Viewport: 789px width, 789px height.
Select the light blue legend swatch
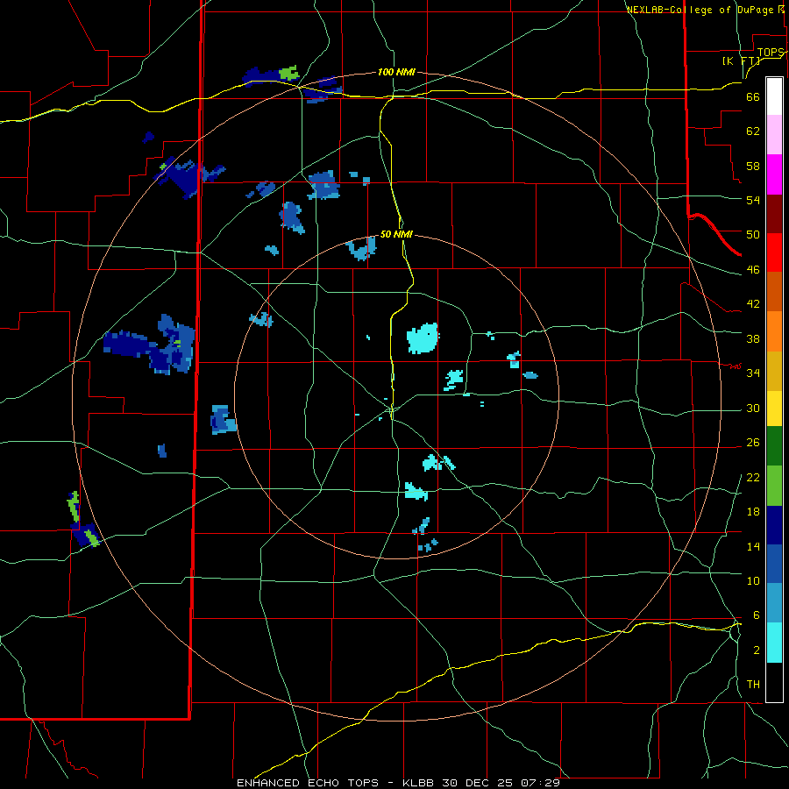coord(774,603)
